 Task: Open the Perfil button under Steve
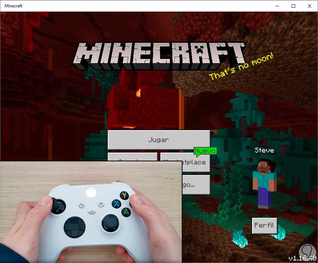click(264, 225)
